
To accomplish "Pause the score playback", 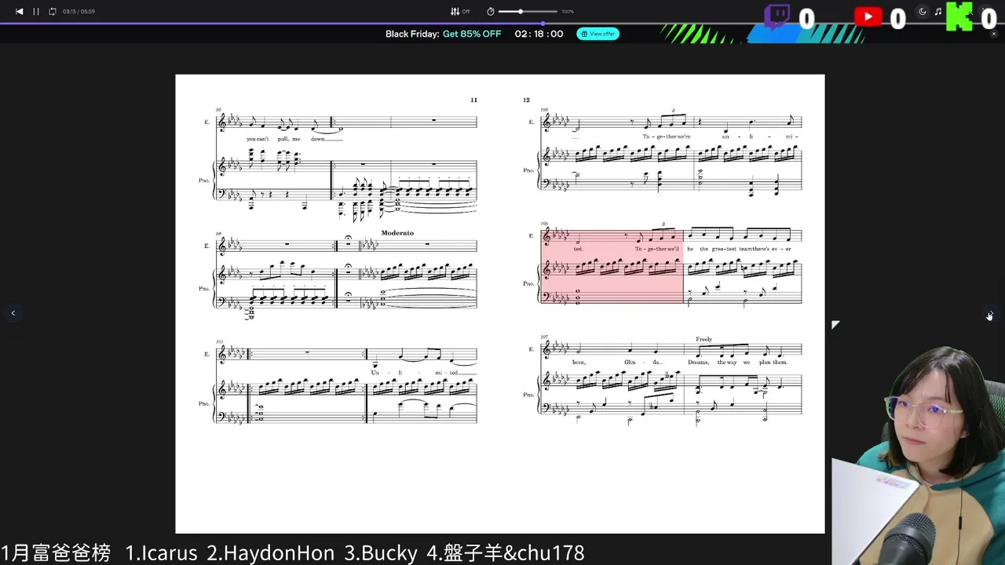I will 36,12.
